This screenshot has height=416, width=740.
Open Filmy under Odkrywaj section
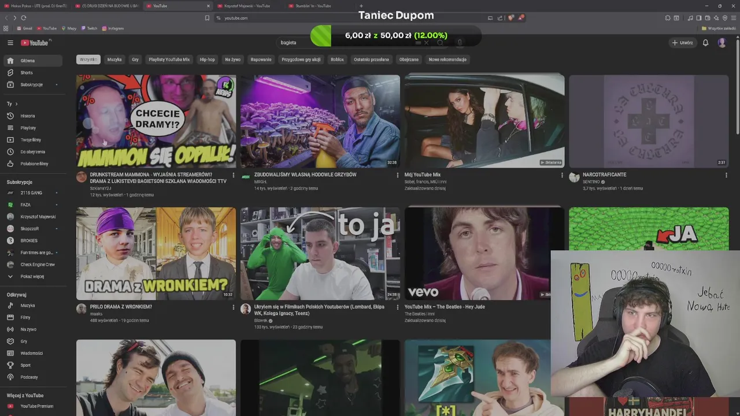[32, 318]
